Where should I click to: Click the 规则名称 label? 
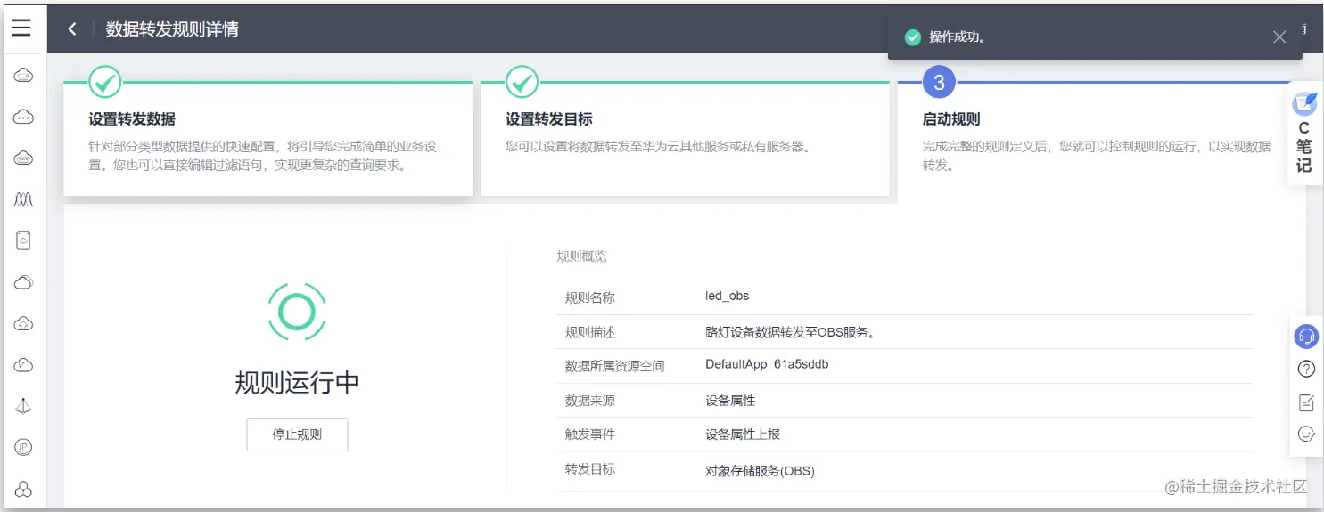[x=590, y=297]
